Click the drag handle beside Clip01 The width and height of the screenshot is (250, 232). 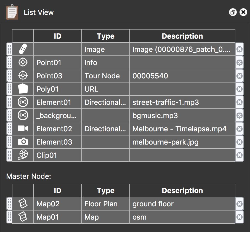[9, 155]
